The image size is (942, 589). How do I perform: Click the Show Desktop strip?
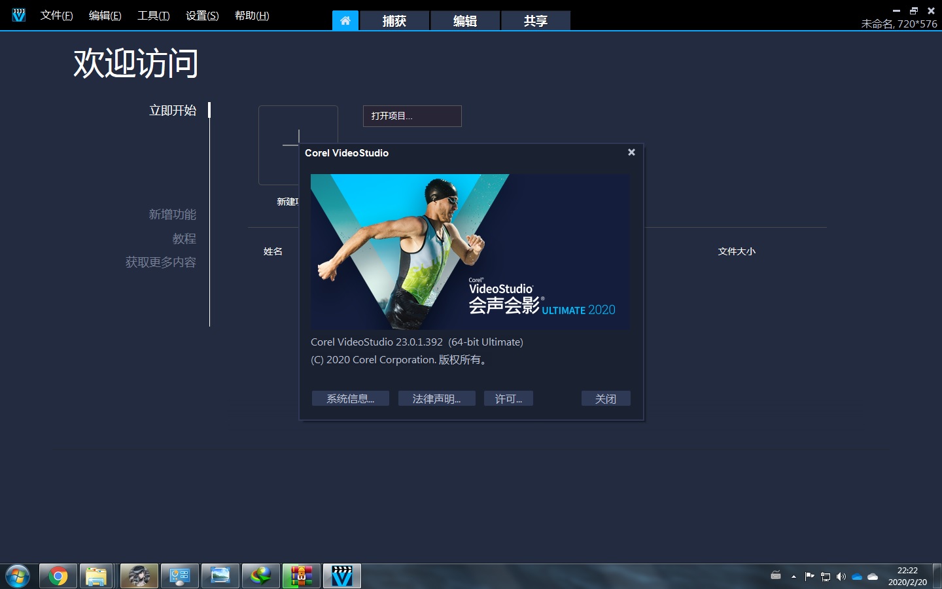[937, 576]
